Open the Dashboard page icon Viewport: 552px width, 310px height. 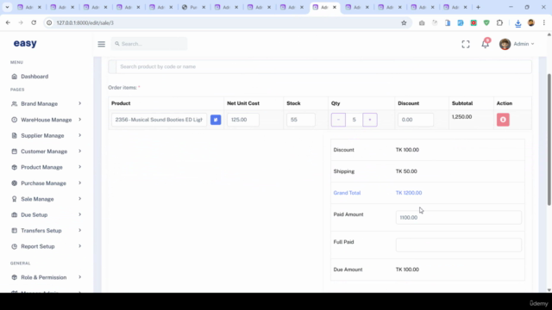point(14,77)
